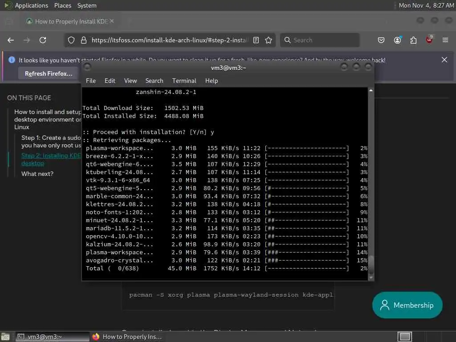This screenshot has height=342, width=456.
Task: Open terminal Edit menu
Action: click(x=110, y=81)
